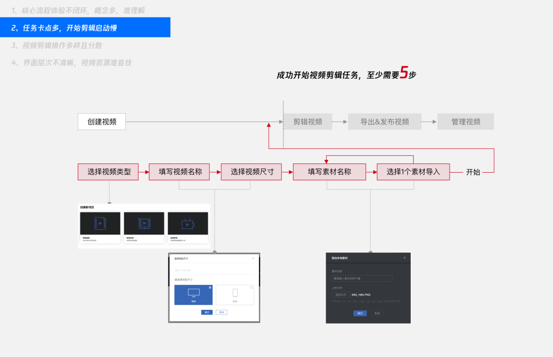Select the 16:9 monitor size option
Screen dimensions: 553x357
tap(193, 295)
